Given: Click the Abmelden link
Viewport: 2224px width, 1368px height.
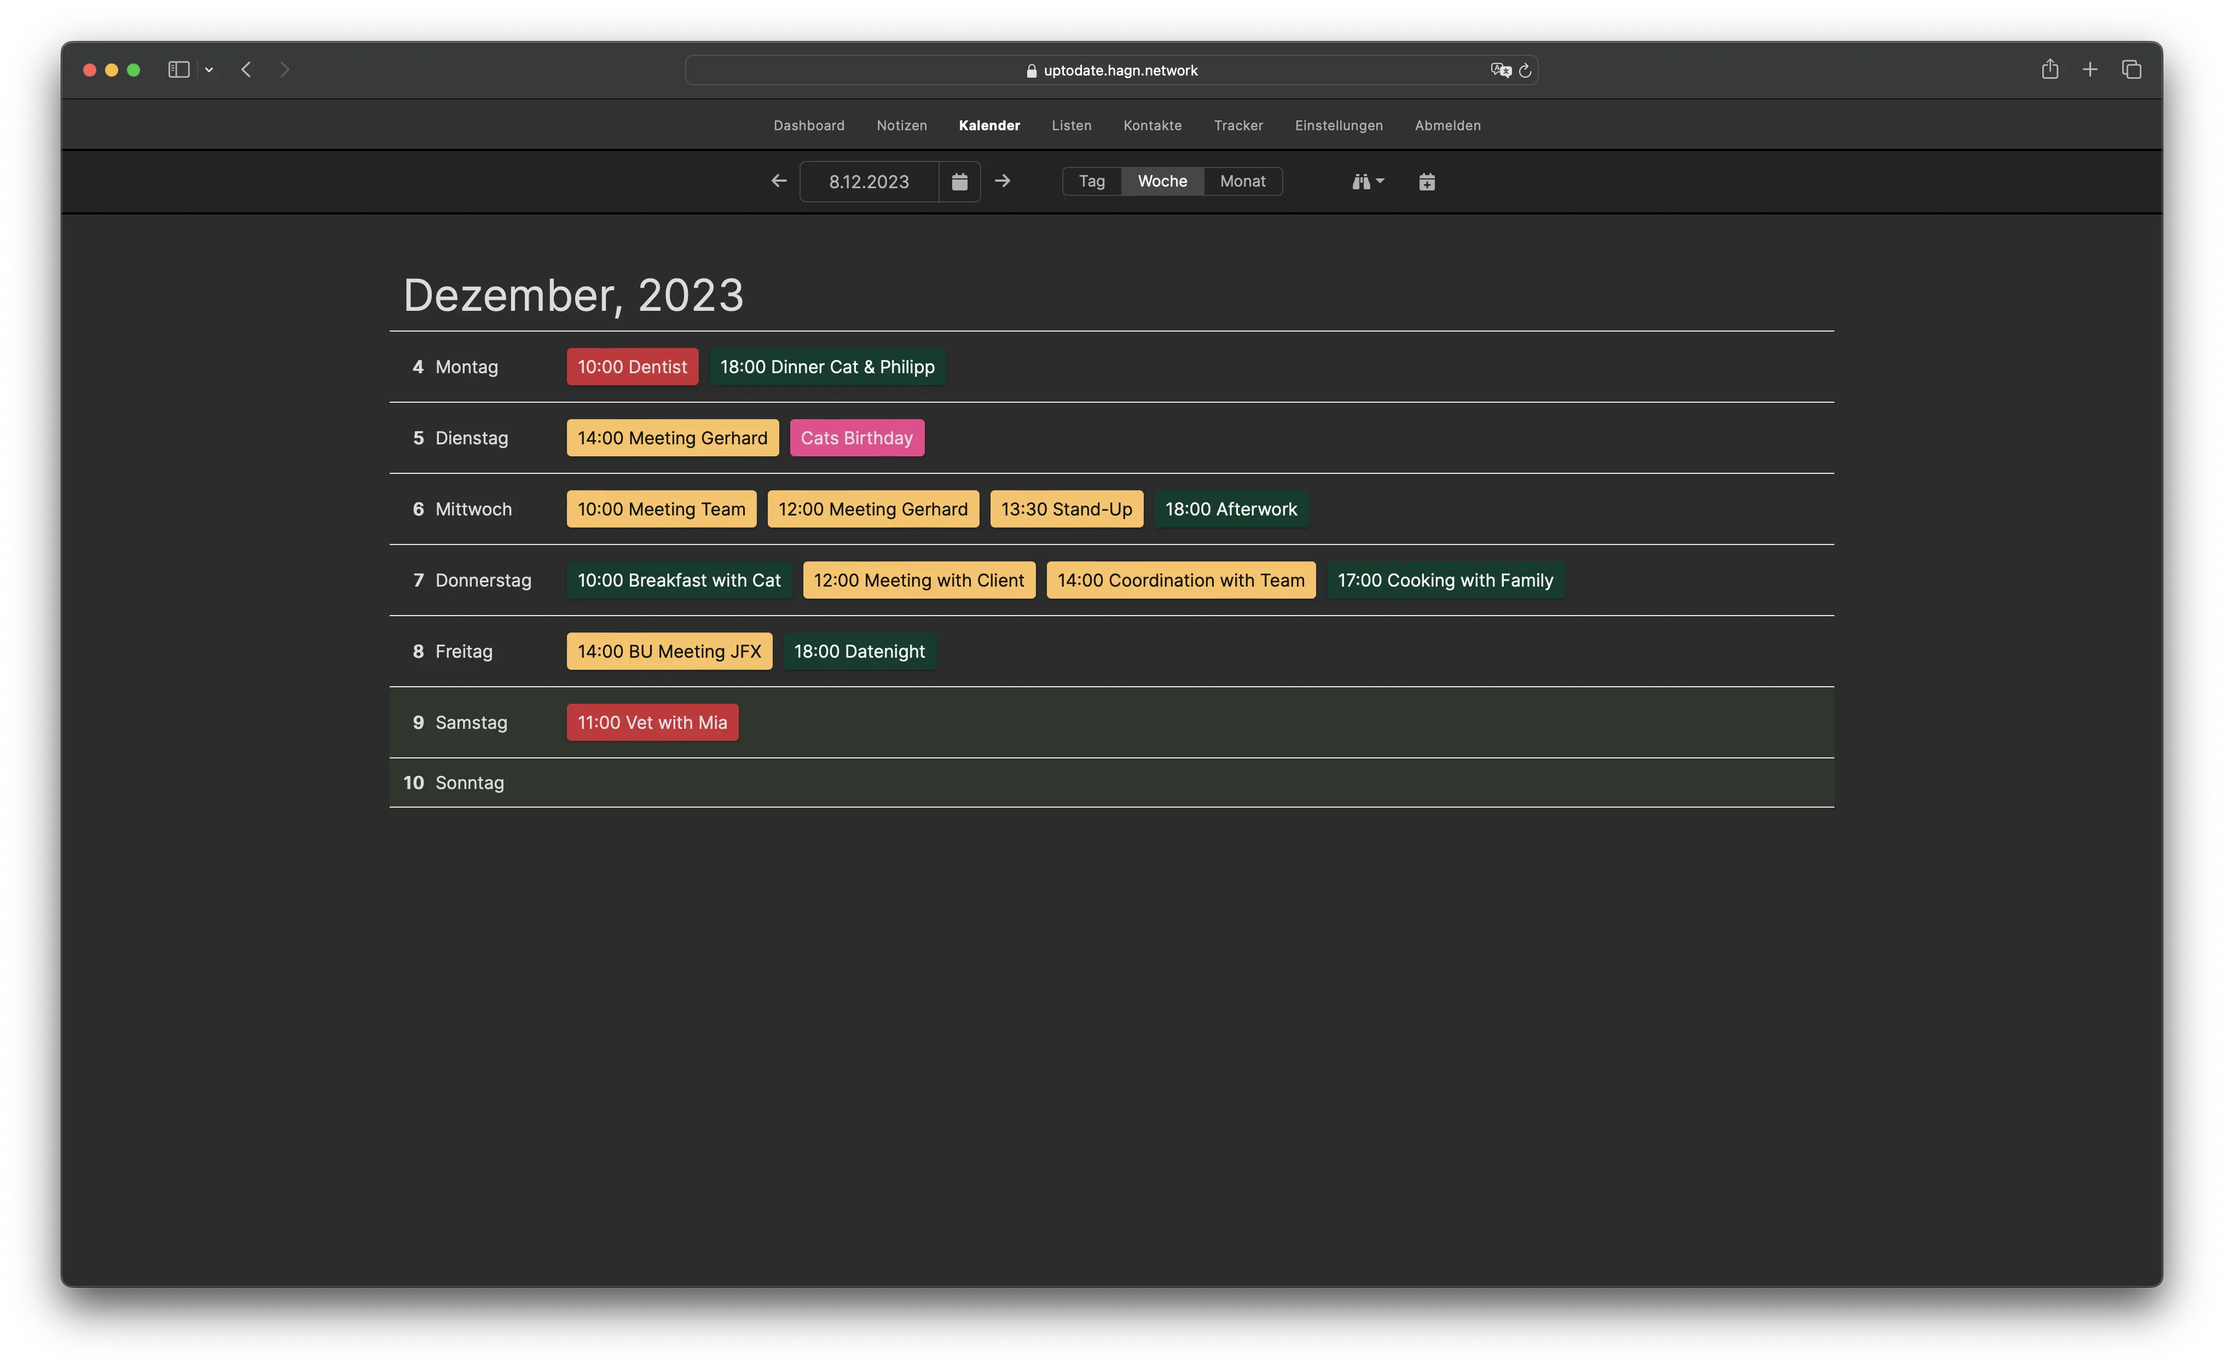Looking at the screenshot, I should tap(1447, 126).
